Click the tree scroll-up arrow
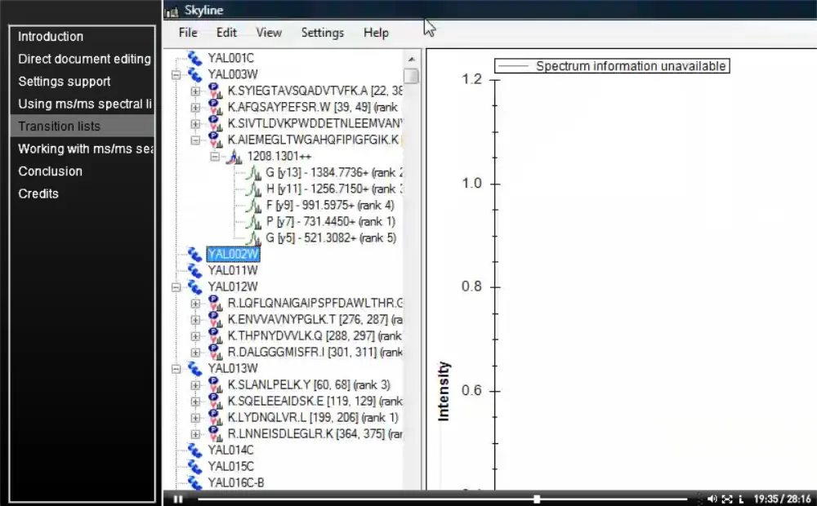The width and height of the screenshot is (817, 506). point(411,59)
